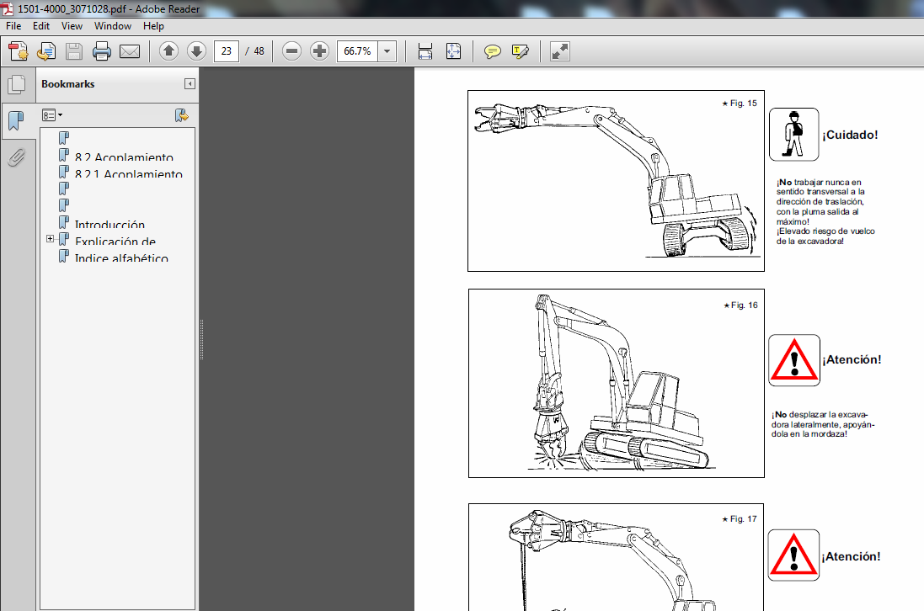924x611 pixels.
Task: Add a sticky note comment
Action: pos(492,51)
